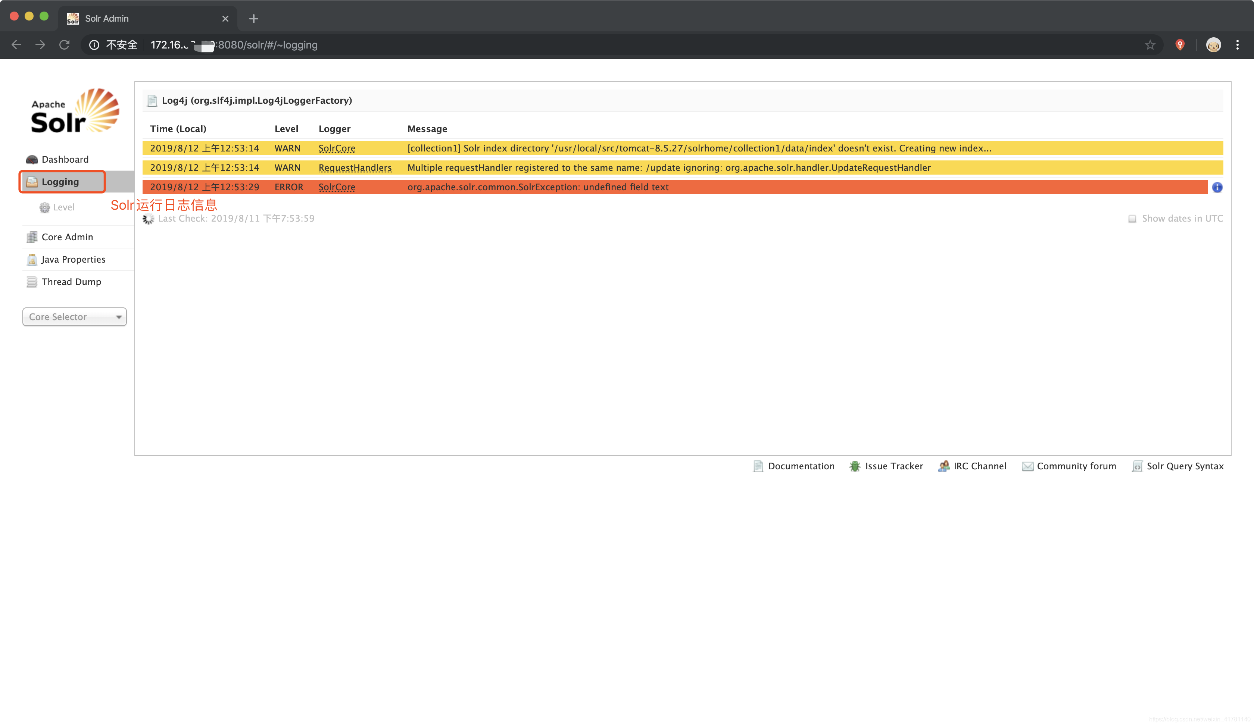1254x726 pixels.
Task: Click the Time (Local) column header
Action: click(x=178, y=129)
